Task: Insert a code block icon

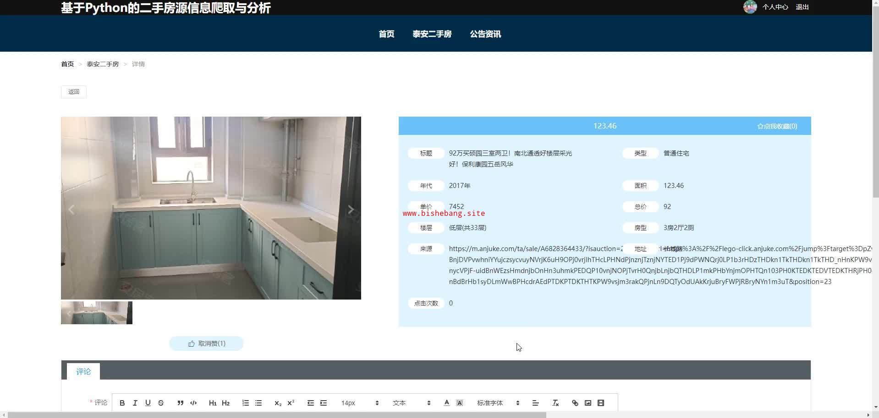Action: [193, 403]
